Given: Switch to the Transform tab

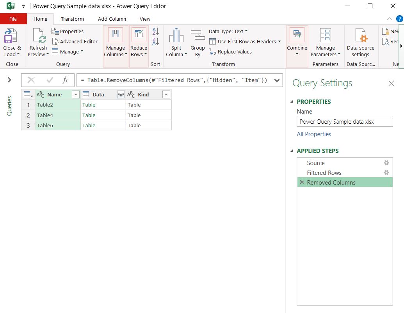Looking at the screenshot, I should 72,19.
